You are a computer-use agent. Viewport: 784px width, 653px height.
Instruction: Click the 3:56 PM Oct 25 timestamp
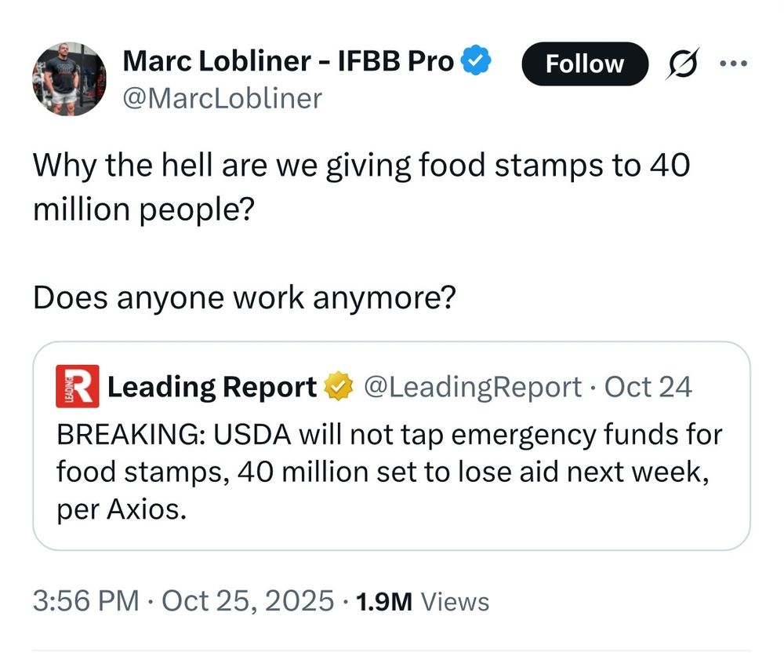pos(180,600)
